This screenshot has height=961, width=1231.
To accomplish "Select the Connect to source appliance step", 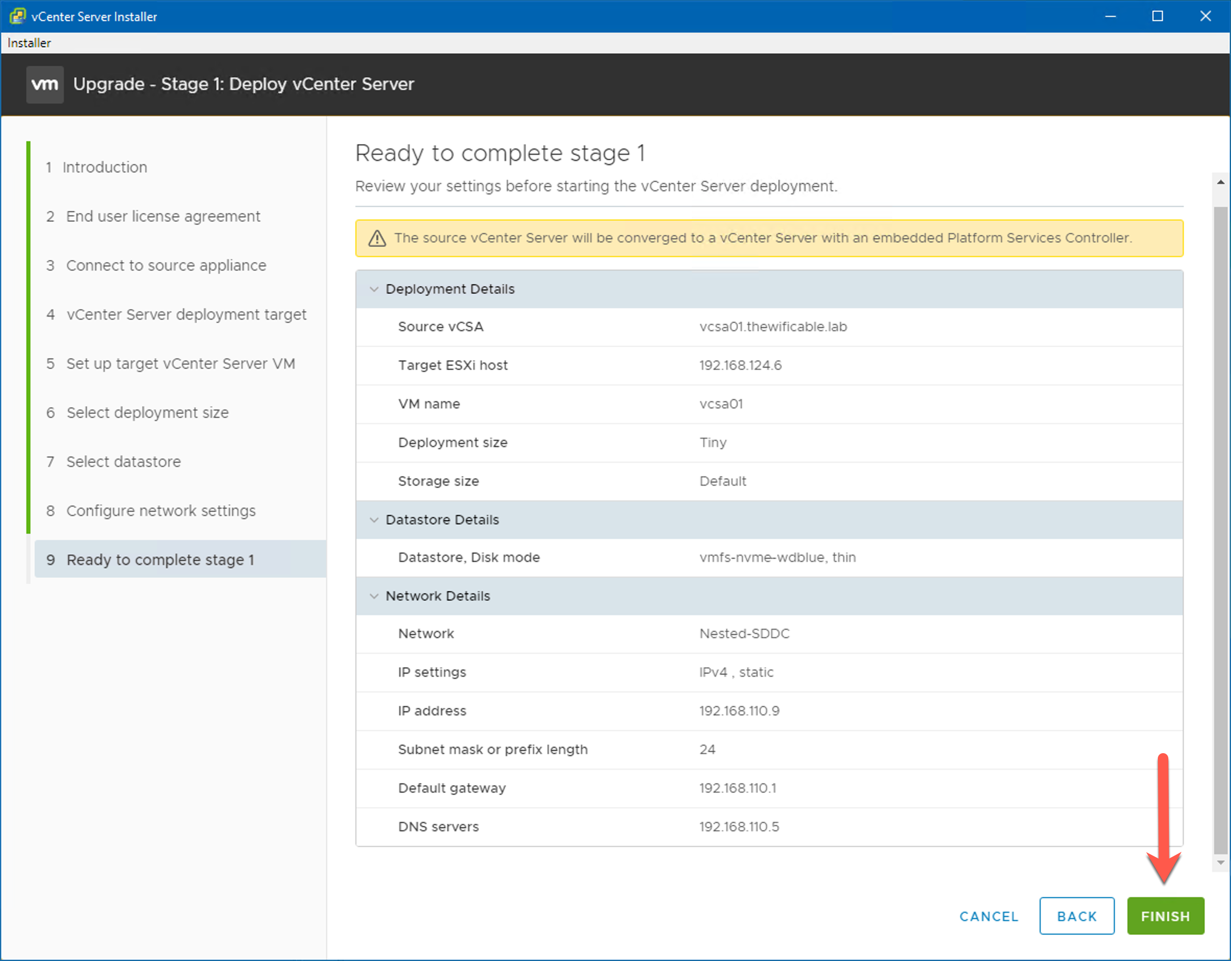I will coord(166,265).
